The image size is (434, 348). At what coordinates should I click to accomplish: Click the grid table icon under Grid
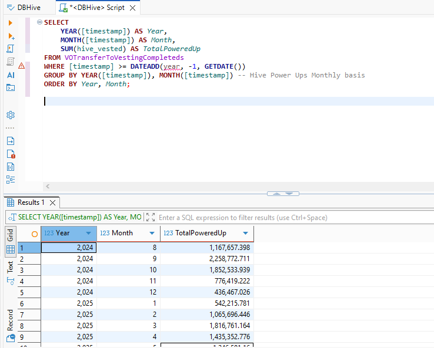pyautogui.click(x=11, y=249)
